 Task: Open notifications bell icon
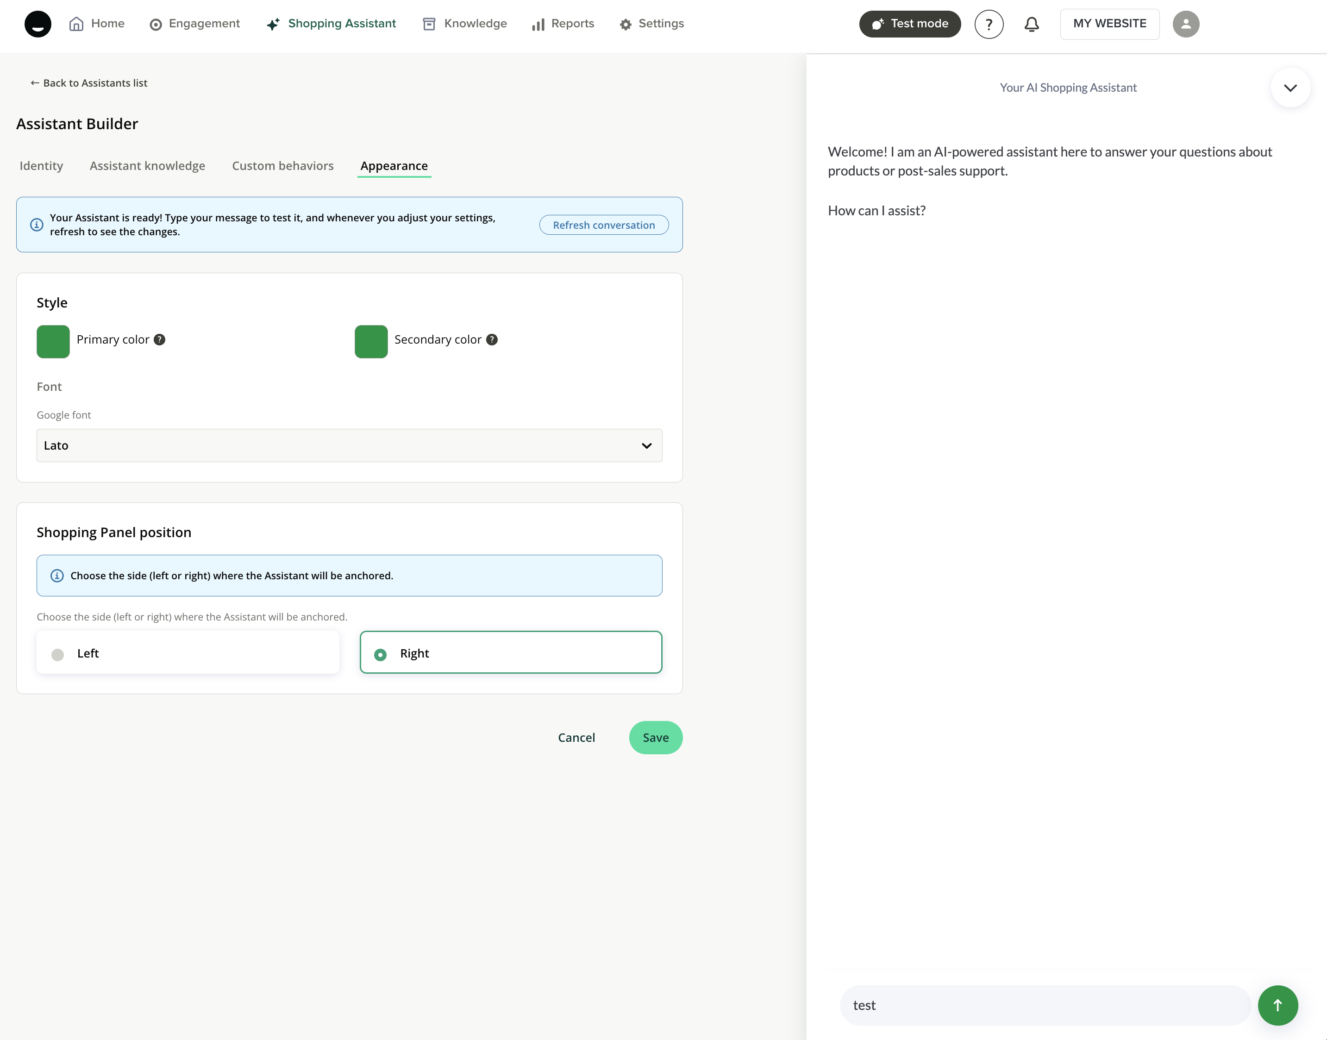[x=1032, y=25]
